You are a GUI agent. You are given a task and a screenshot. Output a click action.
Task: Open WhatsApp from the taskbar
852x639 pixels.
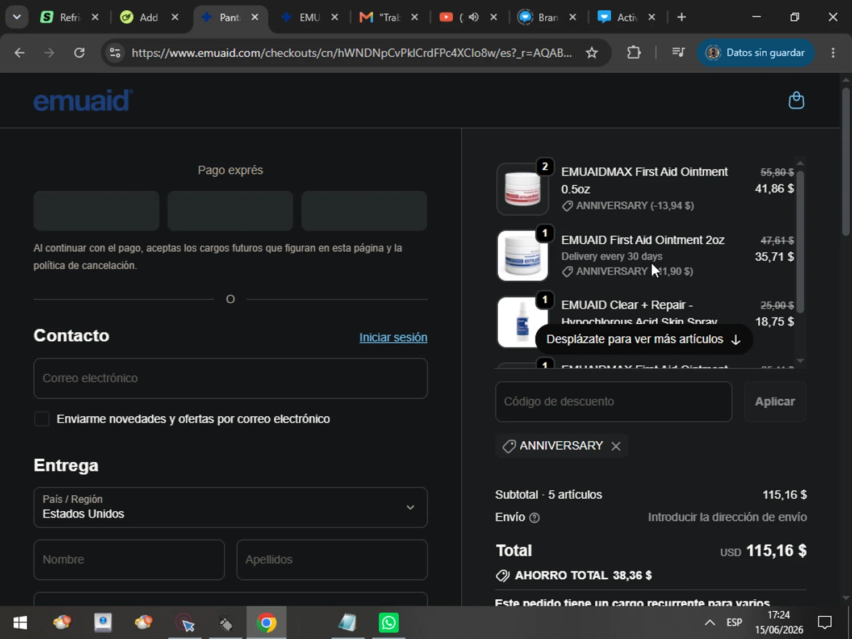pos(389,623)
